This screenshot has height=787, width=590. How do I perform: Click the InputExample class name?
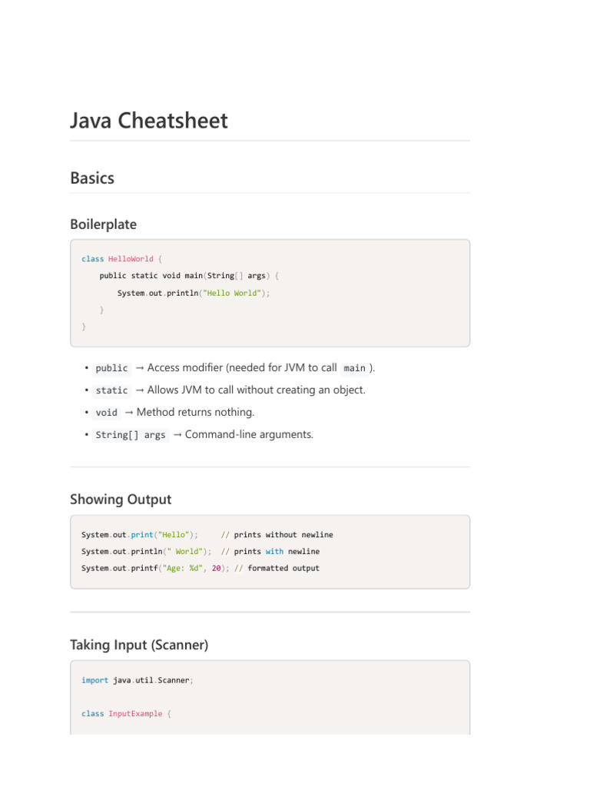[x=135, y=714]
